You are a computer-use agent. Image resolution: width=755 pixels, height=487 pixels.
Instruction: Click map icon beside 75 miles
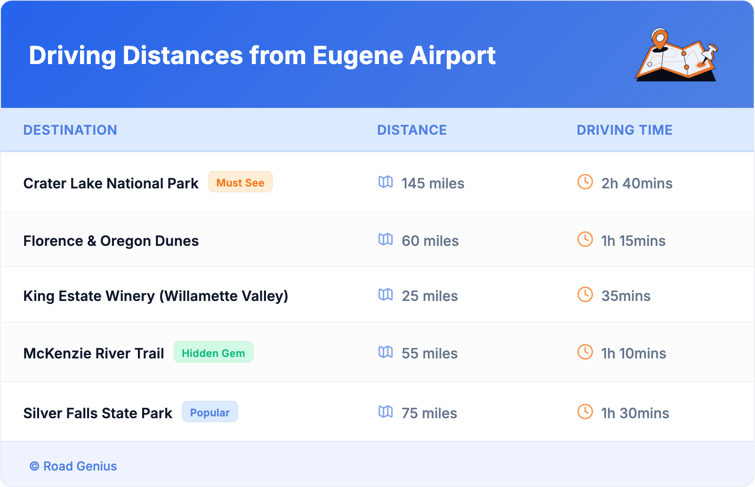click(386, 412)
